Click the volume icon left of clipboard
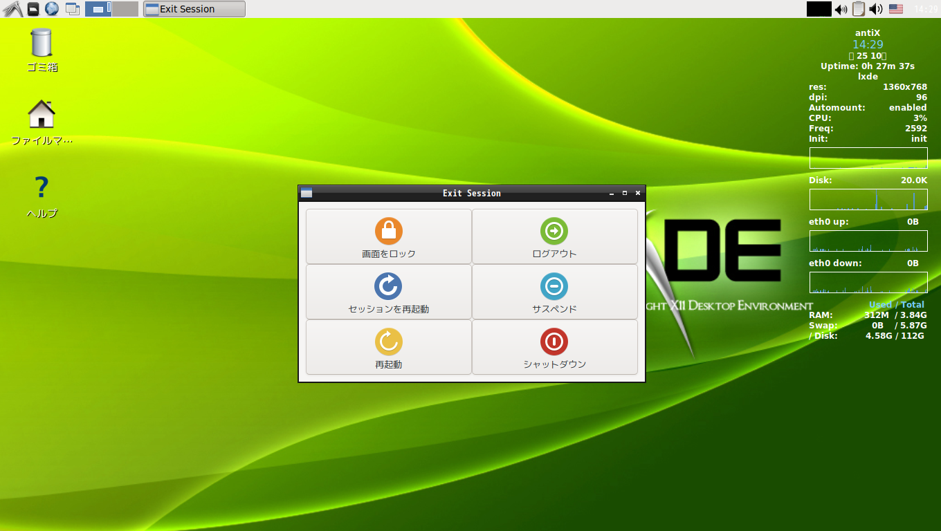This screenshot has width=941, height=531. 841,9
